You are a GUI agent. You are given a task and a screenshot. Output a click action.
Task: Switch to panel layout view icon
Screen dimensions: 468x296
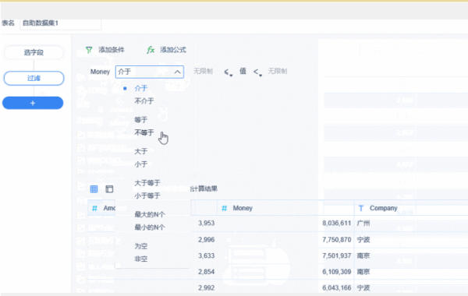point(109,189)
